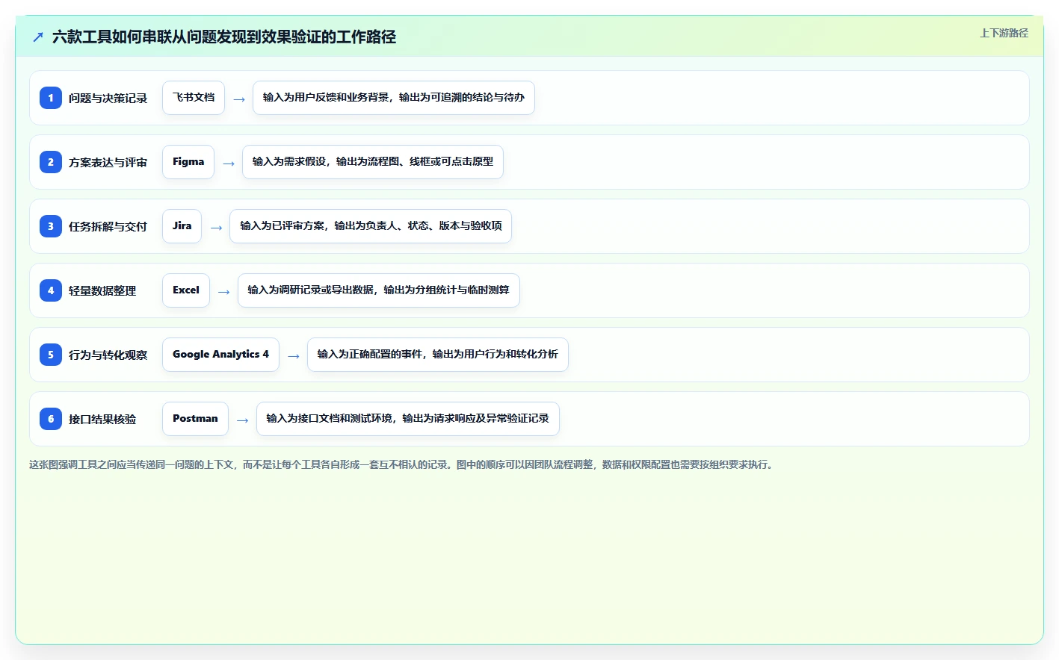Select step badge 6 for 接口结果核验

(x=51, y=419)
